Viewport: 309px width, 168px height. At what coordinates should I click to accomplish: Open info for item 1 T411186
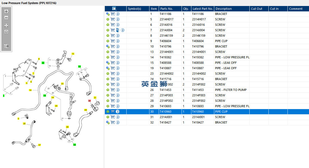pos(118,14)
